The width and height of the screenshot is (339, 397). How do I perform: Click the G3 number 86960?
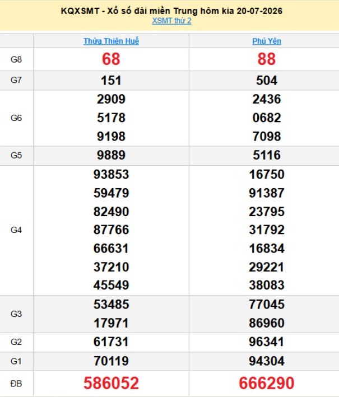[x=267, y=323]
